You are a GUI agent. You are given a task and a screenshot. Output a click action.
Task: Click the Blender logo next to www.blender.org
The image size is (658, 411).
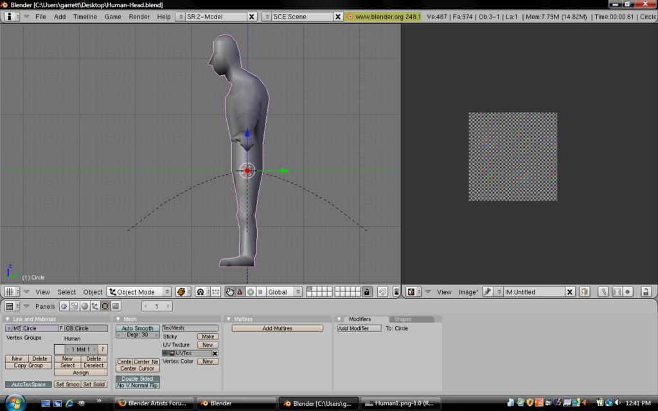click(x=350, y=17)
